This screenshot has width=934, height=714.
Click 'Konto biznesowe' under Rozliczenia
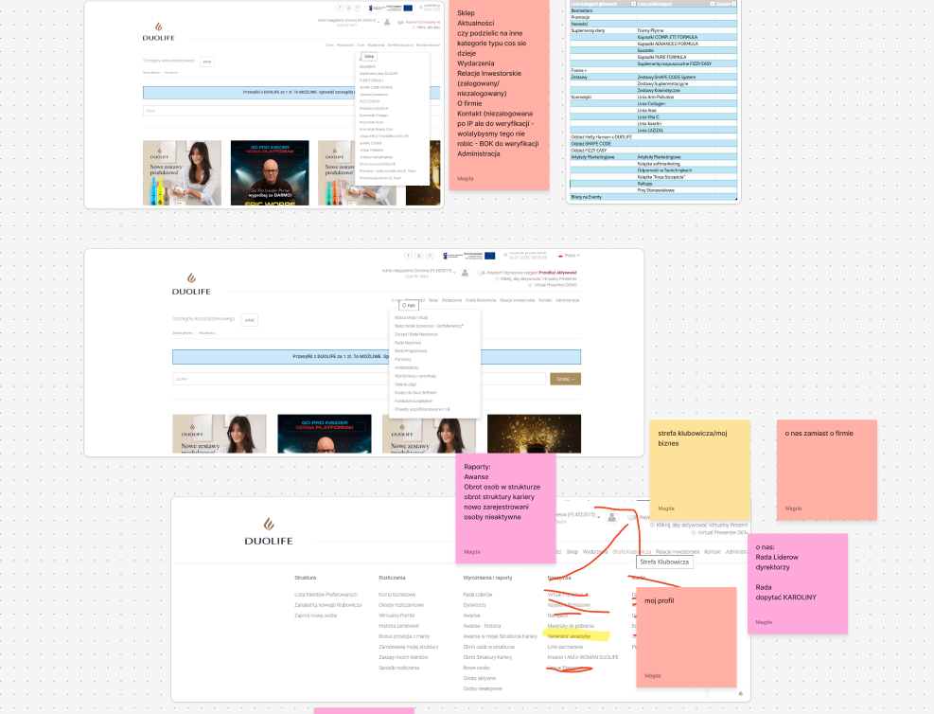397,594
